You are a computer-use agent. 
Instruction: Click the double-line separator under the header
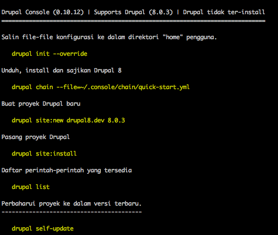133,21
